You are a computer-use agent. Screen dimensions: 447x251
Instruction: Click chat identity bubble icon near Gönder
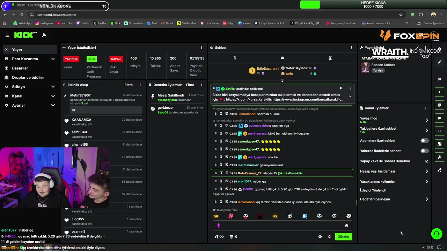point(320,237)
